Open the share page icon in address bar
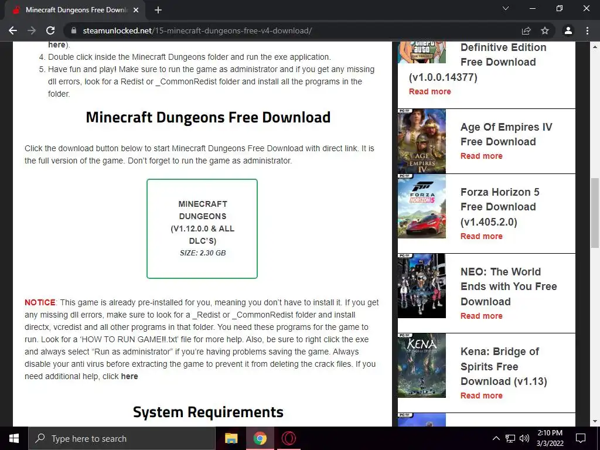600x450 pixels. (526, 30)
